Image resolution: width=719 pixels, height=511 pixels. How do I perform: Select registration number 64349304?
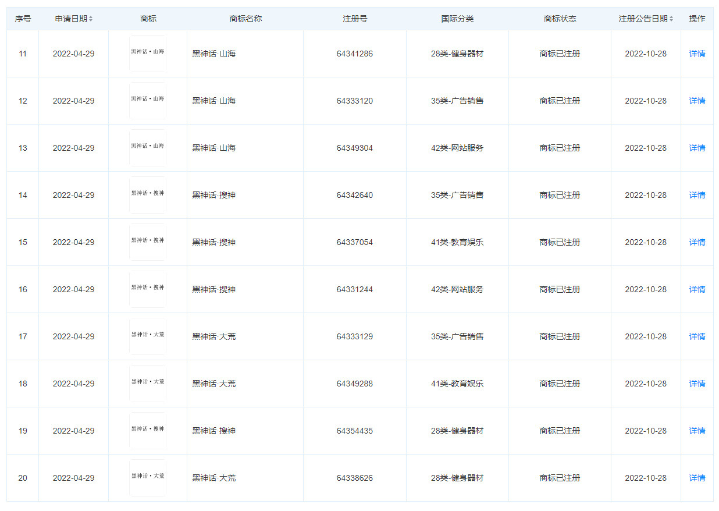[355, 148]
